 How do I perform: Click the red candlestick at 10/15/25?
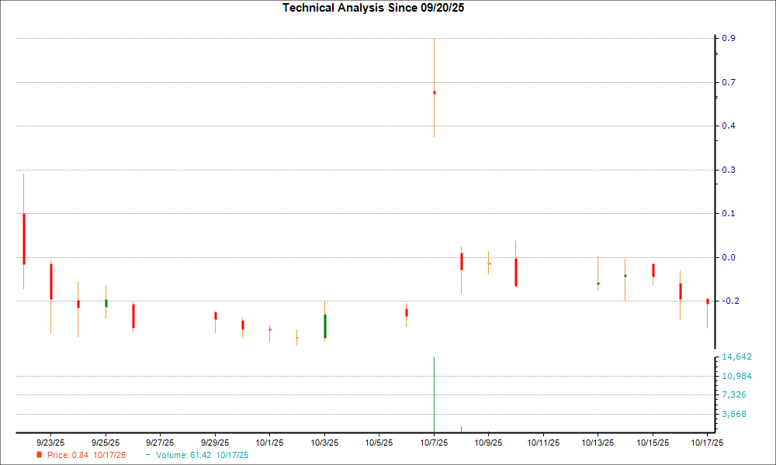click(x=653, y=270)
